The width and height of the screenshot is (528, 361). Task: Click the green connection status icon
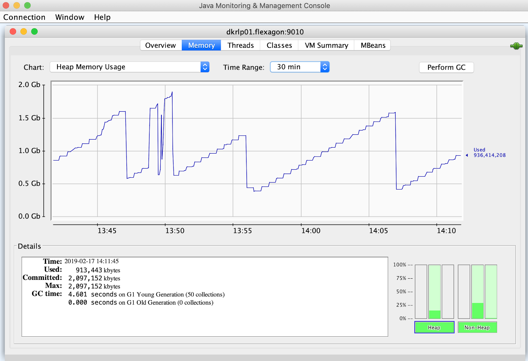pyautogui.click(x=516, y=46)
